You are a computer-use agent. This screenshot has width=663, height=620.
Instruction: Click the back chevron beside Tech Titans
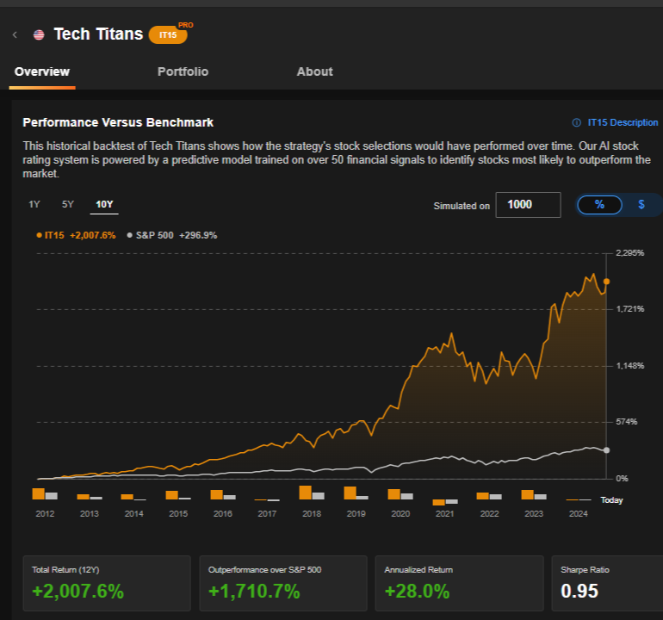(x=15, y=34)
